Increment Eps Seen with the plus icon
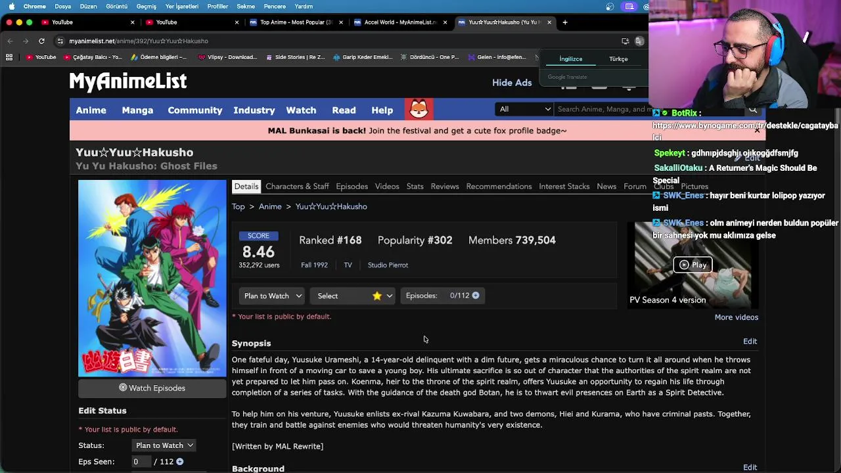The height and width of the screenshot is (473, 841). point(179,462)
